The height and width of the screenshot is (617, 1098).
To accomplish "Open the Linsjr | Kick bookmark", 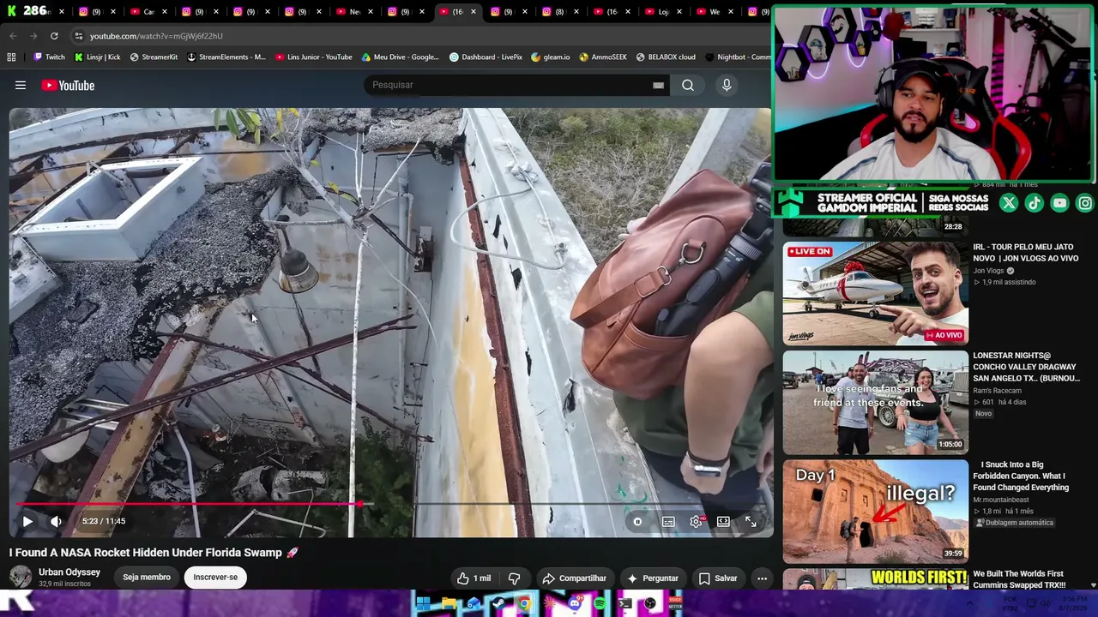I will click(97, 57).
